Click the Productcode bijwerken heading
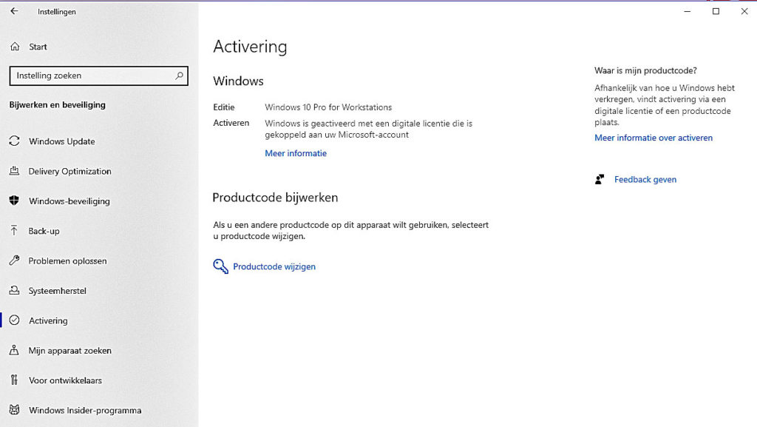Viewport: 757px width, 427px height. [275, 198]
